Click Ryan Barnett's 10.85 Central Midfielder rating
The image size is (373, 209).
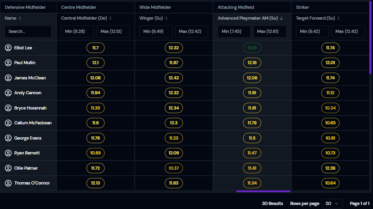click(x=96, y=153)
